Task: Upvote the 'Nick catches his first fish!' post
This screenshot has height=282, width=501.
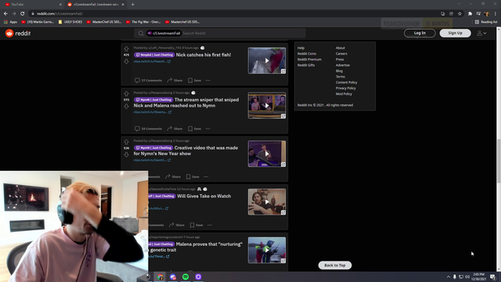Action: pyautogui.click(x=126, y=49)
